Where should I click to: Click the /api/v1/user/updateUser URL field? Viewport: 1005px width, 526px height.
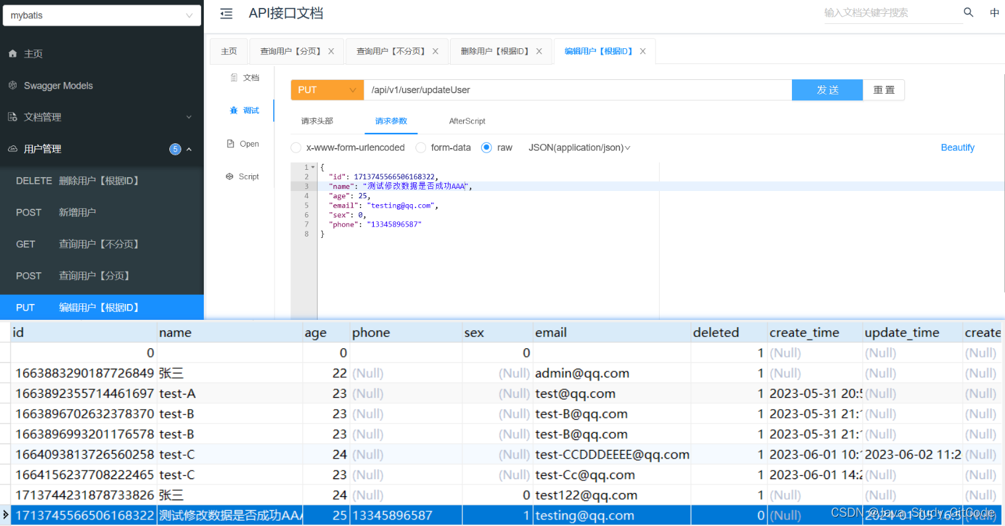[x=578, y=90]
